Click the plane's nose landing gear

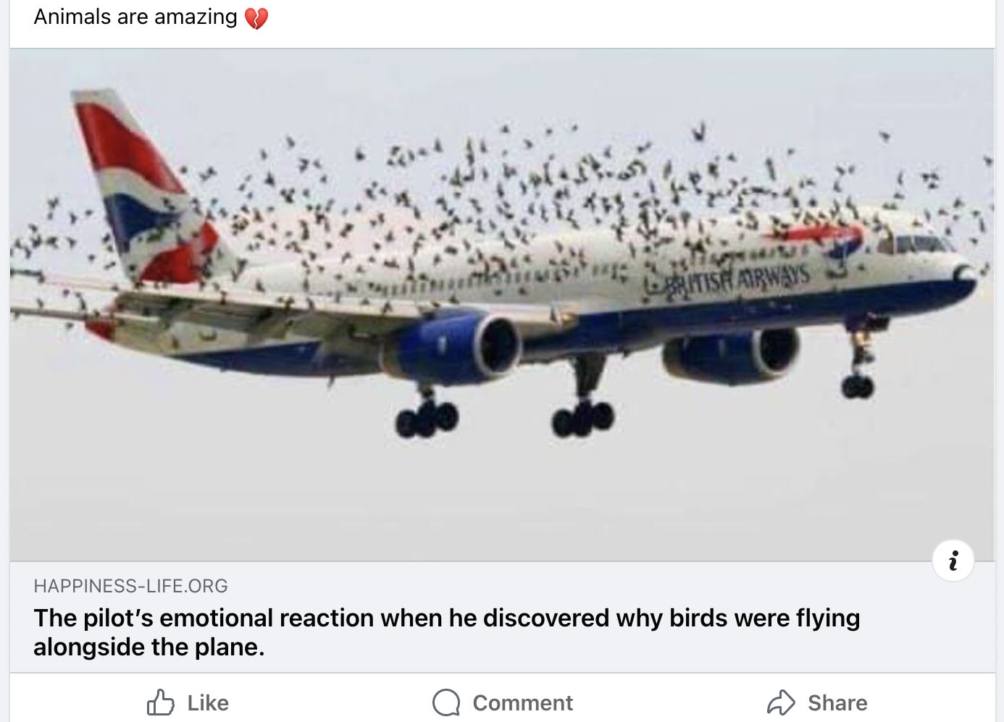coord(859,360)
